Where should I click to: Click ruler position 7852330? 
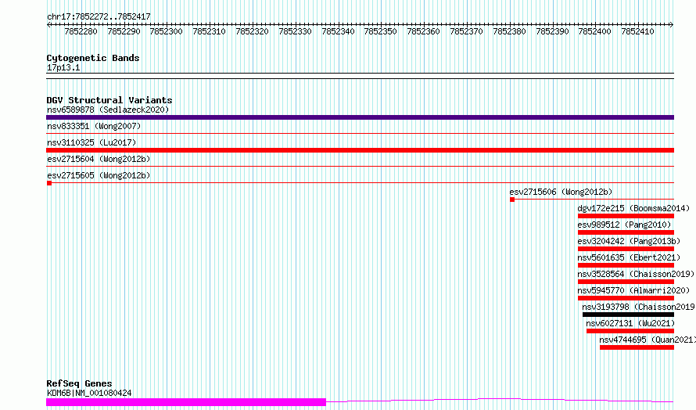click(295, 31)
